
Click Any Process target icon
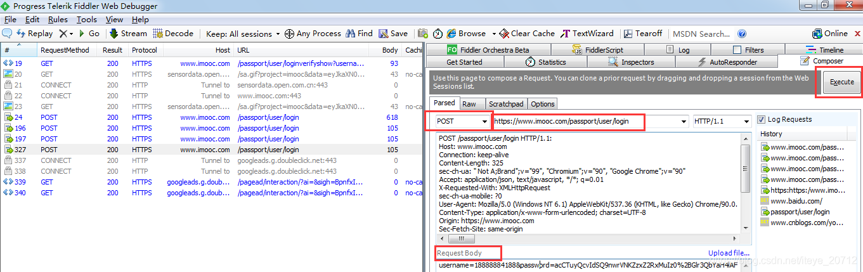[x=289, y=34]
